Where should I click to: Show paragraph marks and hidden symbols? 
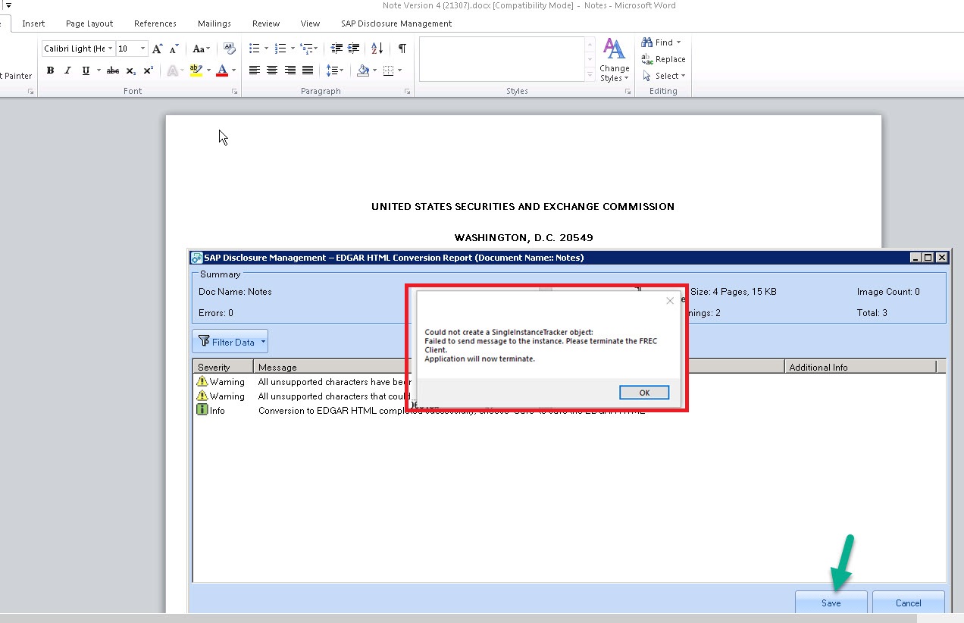pos(402,49)
